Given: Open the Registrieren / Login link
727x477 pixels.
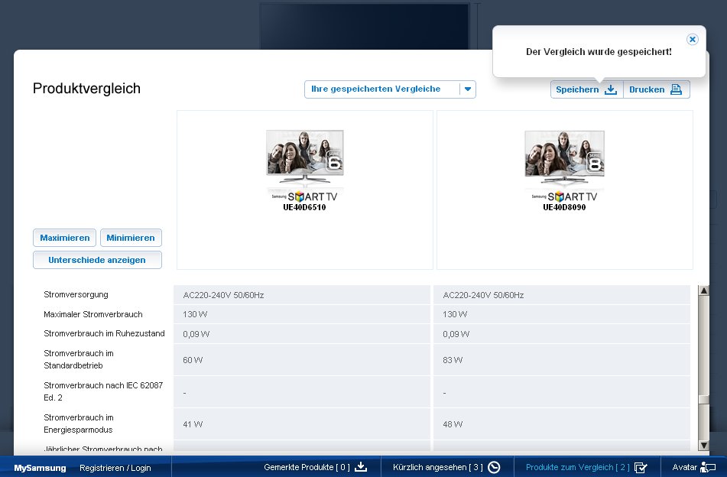Looking at the screenshot, I should [115, 468].
